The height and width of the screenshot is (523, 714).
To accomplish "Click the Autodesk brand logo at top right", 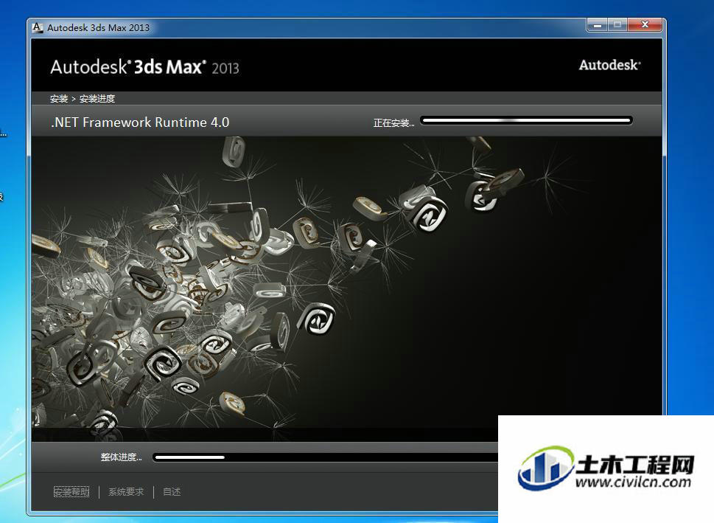I will (609, 65).
